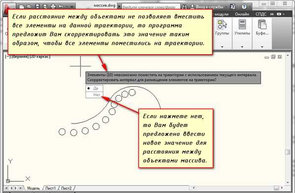Click the New file icon in quick access
The height and width of the screenshot is (193, 295).
pyautogui.click(x=22, y=6)
